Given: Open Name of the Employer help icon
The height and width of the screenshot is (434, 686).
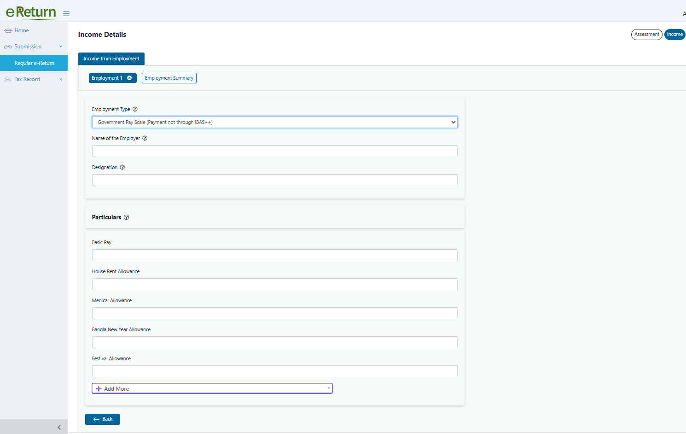Looking at the screenshot, I should pos(145,138).
